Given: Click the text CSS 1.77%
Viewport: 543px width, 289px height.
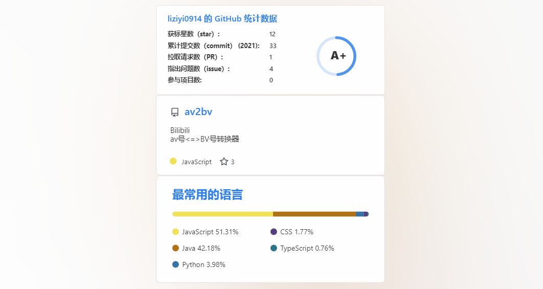Looking at the screenshot, I should [x=297, y=232].
